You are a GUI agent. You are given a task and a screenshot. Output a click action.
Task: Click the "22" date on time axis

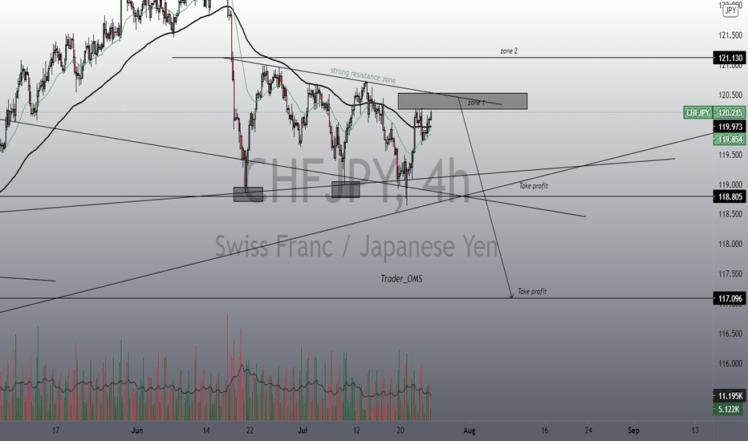[x=250, y=431]
